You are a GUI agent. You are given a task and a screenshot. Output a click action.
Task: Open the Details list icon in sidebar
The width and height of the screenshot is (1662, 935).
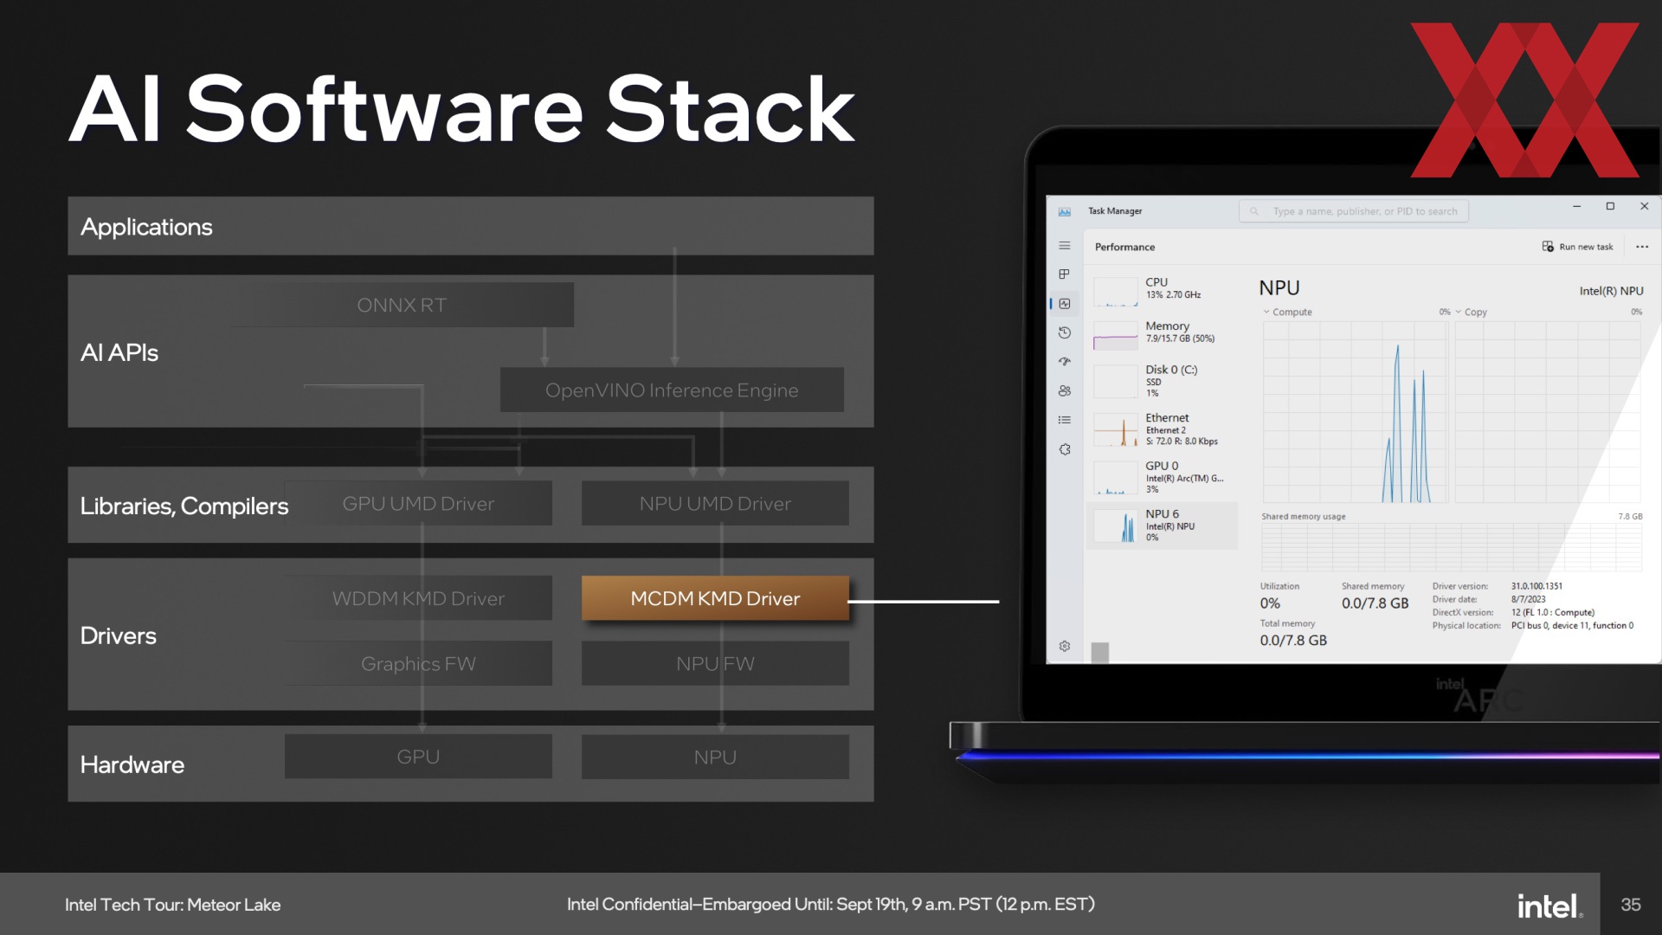1065,420
